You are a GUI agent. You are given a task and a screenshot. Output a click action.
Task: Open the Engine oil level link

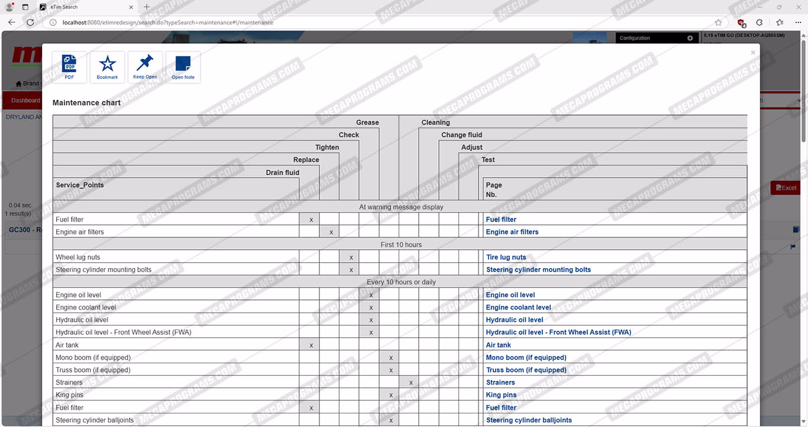point(510,295)
